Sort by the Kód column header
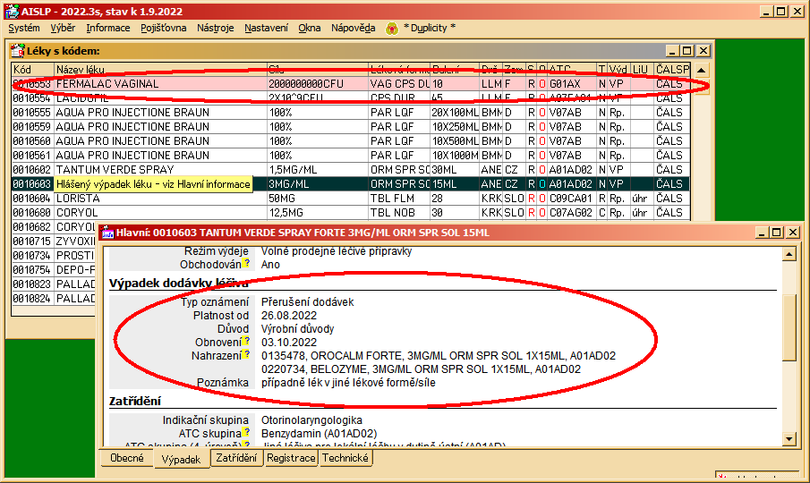Screen dimensions: 810x483 (x=32, y=69)
